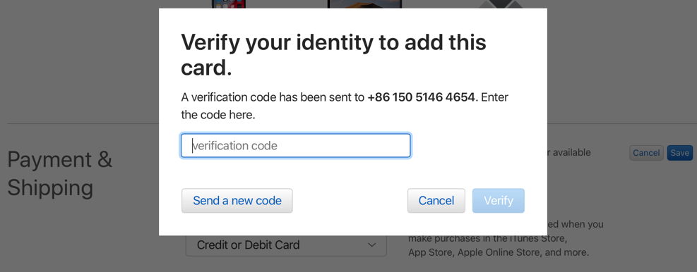Save the Payment & Shipping changes
Viewport: 697px width, 272px height.
(x=679, y=153)
